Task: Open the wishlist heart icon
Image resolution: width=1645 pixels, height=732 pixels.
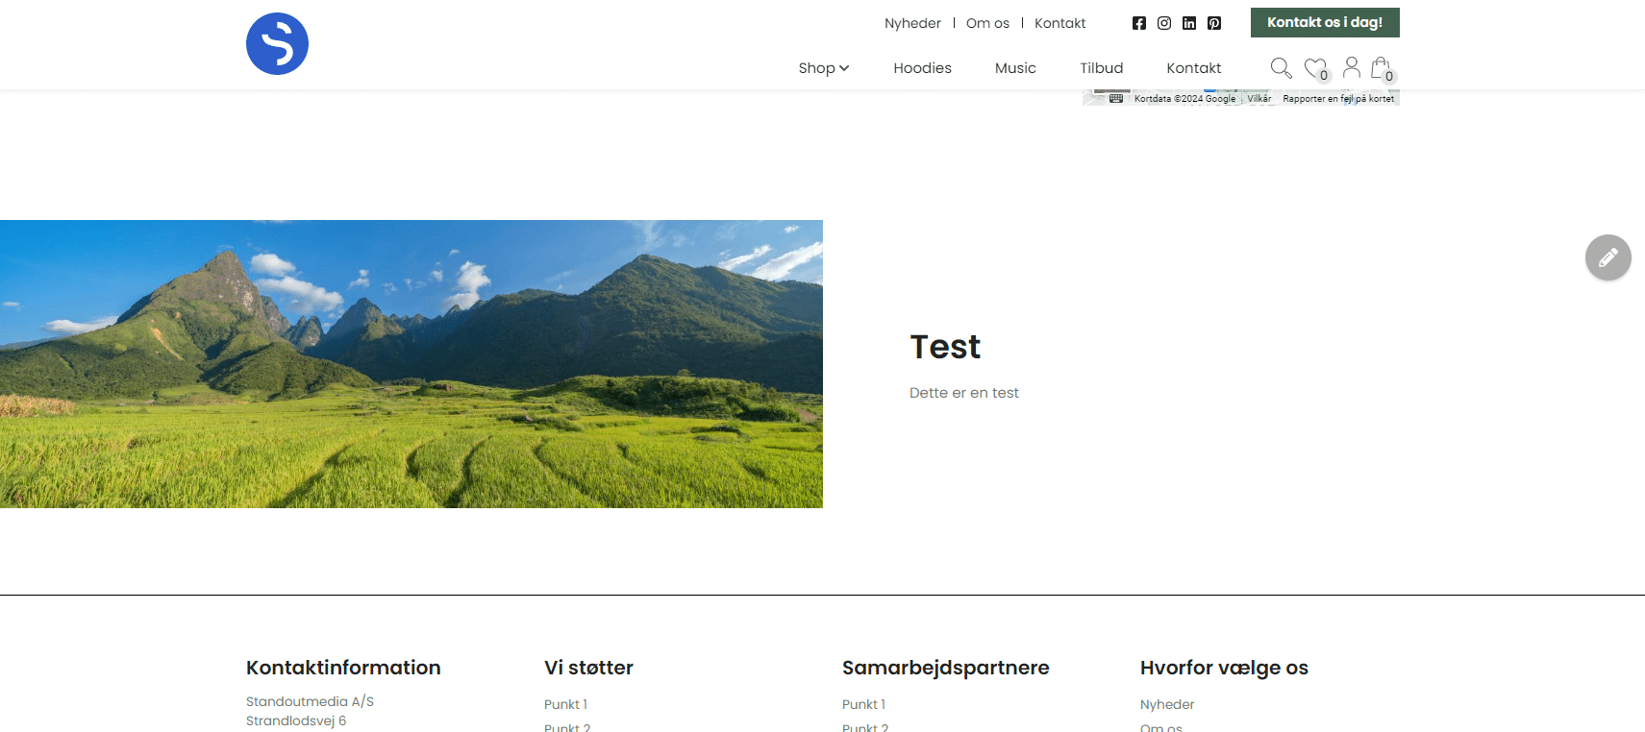Action: (x=1314, y=68)
